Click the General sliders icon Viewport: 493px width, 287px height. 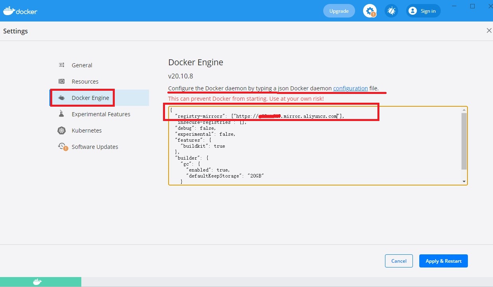62,65
